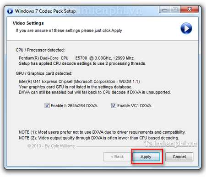Click 'Windows 7 Codec Pack Setup' title
Image resolution: width=206 pixels, height=177 pixels.
coord(45,11)
